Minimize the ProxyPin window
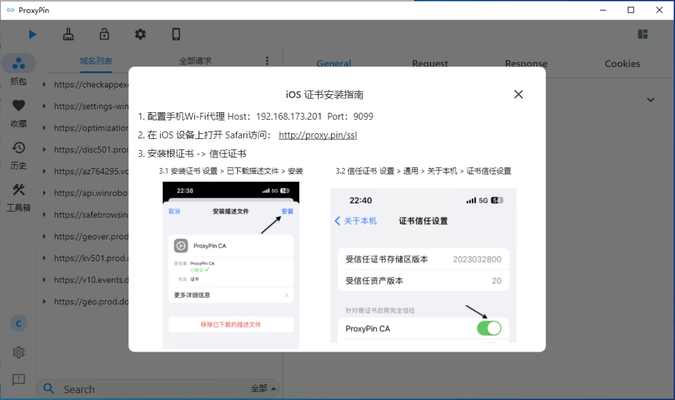The height and width of the screenshot is (400, 675). pos(603,10)
